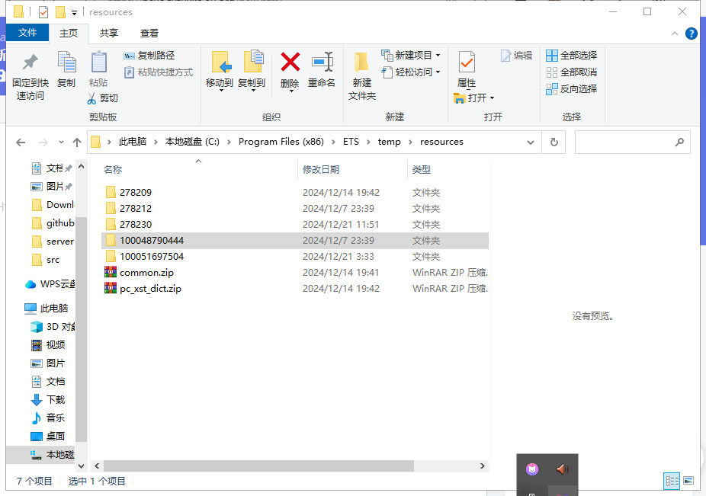This screenshot has width=706, height=496.
Task: Expand the address bar history dropdown
Action: [531, 142]
